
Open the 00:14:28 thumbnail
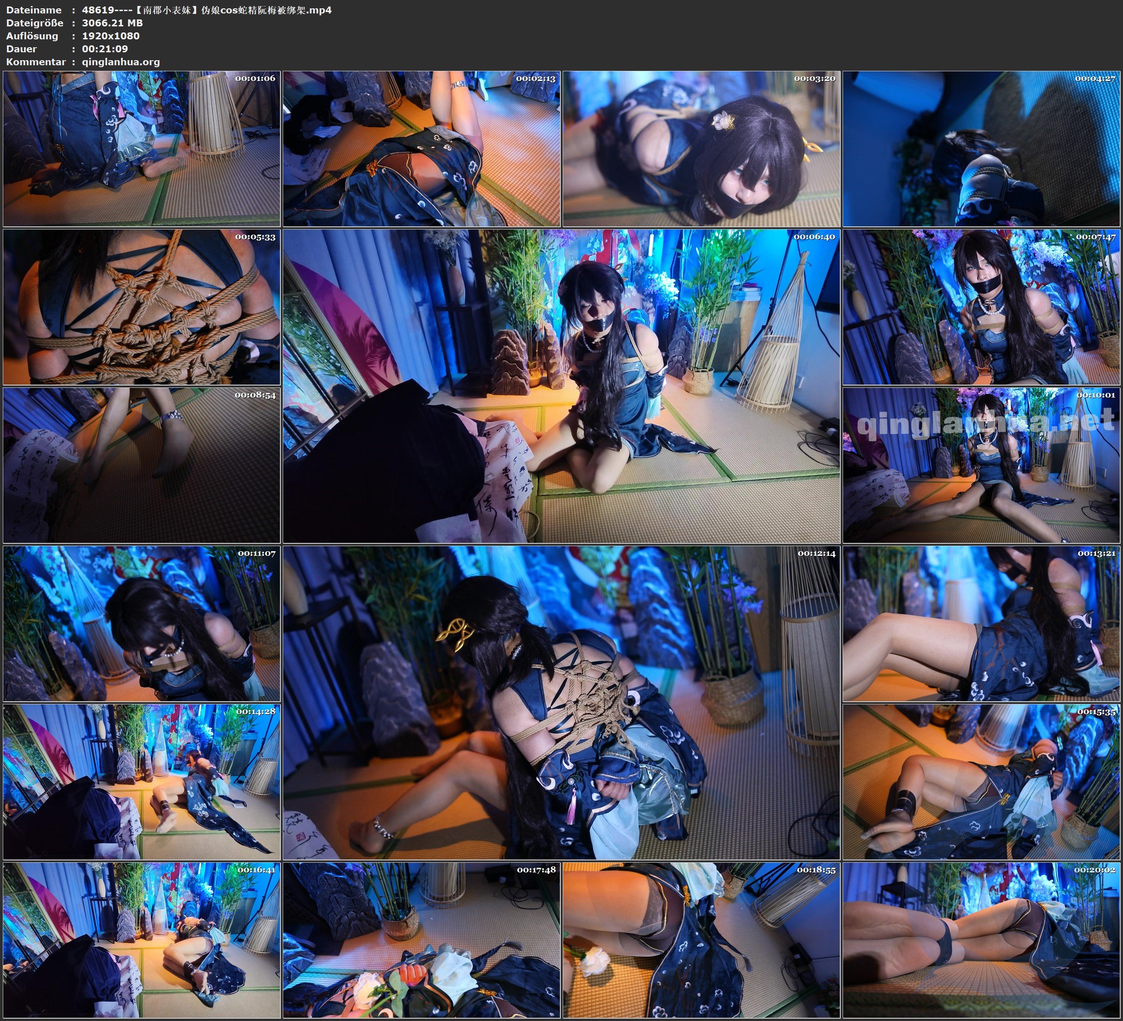[x=142, y=782]
